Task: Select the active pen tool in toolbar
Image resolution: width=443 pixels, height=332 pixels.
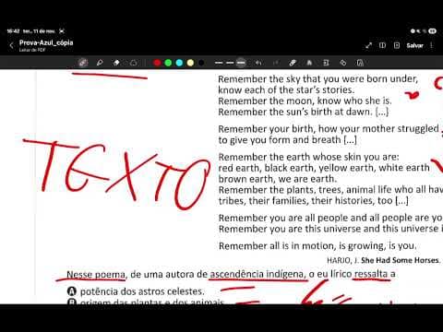Action: (83, 63)
